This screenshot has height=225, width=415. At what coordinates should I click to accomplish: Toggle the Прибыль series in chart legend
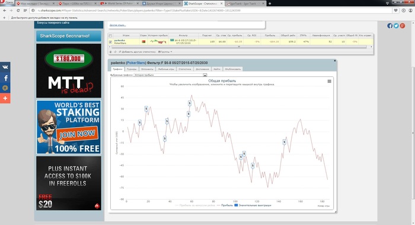tap(225, 205)
